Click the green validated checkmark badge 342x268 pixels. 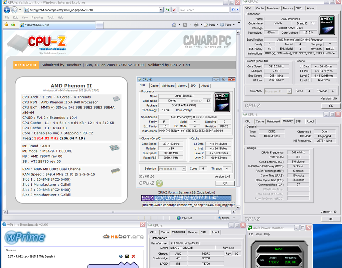(159, 183)
